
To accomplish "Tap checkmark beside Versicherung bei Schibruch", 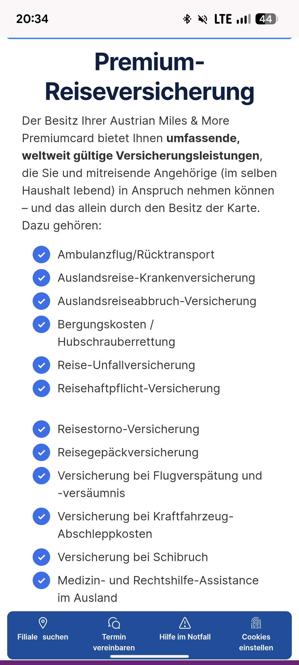I will (42, 557).
